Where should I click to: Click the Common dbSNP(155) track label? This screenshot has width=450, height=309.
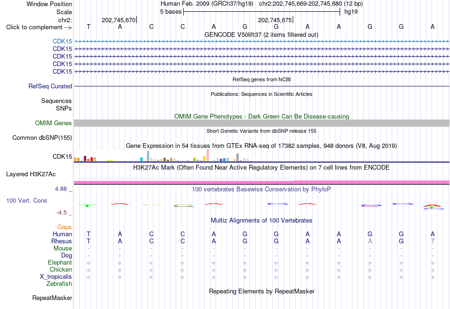[42, 138]
